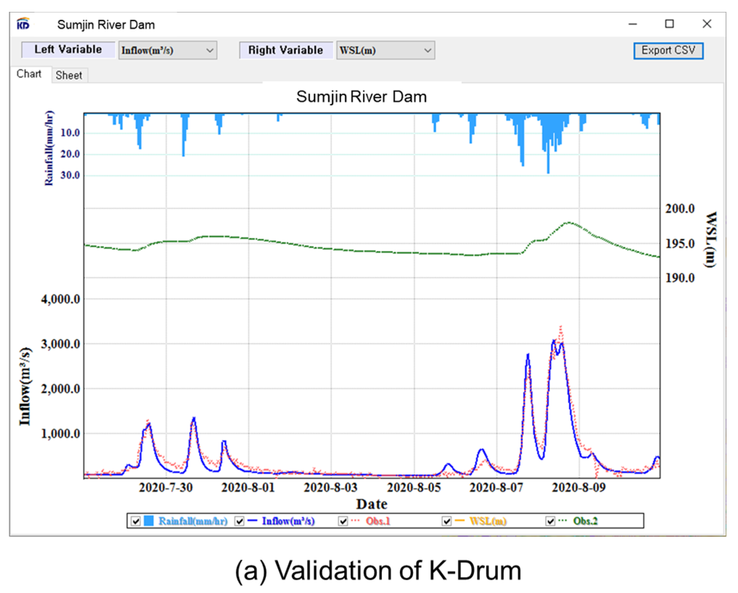Click the Obs.2 checkbox in legend
Screen dimensions: 738x593
point(551,521)
